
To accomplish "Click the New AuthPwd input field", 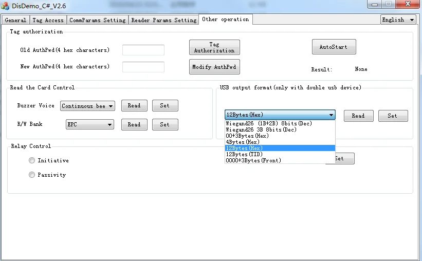I will 143,67.
